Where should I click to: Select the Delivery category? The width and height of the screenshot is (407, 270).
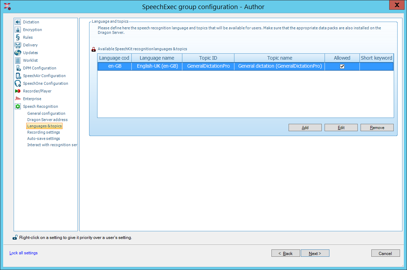30,45
